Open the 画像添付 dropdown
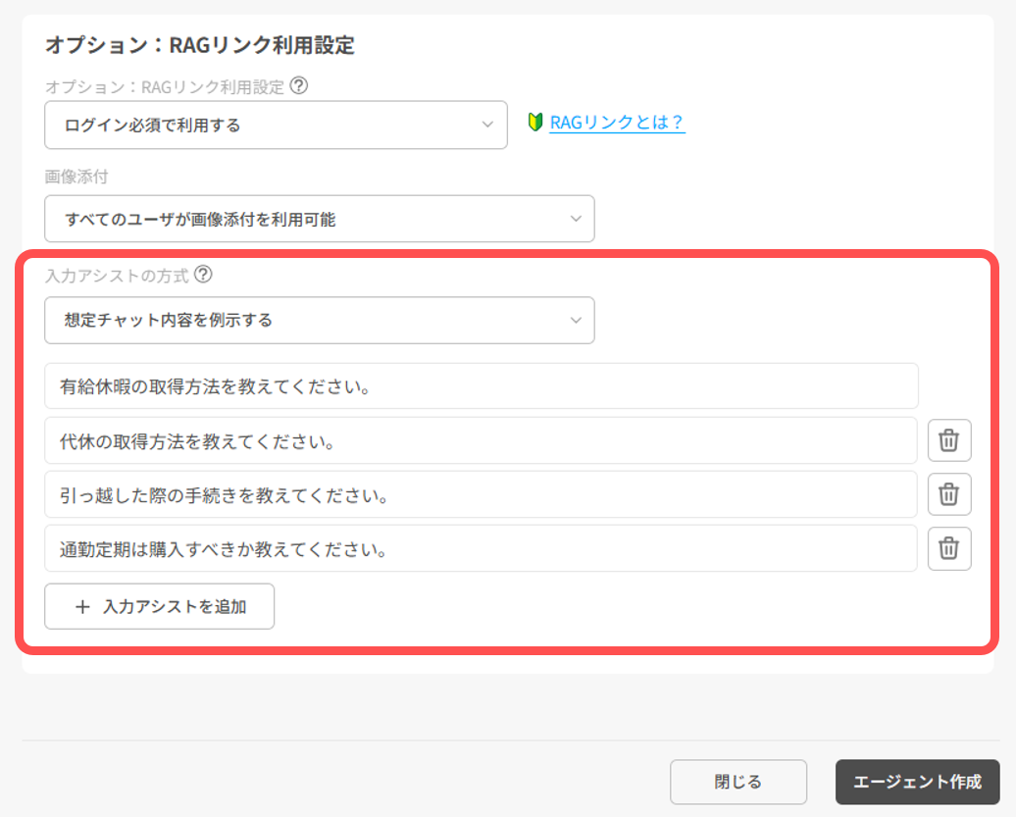This screenshot has height=817, width=1016. (320, 219)
